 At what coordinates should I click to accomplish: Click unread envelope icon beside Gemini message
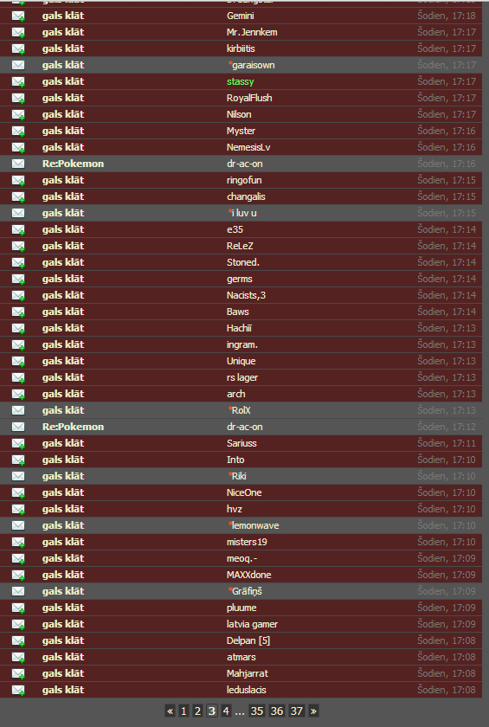[18, 16]
